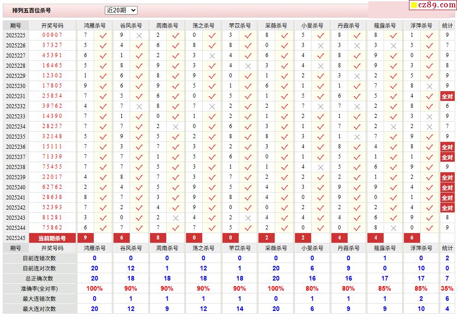Click period number 2025225
This screenshot has width=457, height=316.
16,35
